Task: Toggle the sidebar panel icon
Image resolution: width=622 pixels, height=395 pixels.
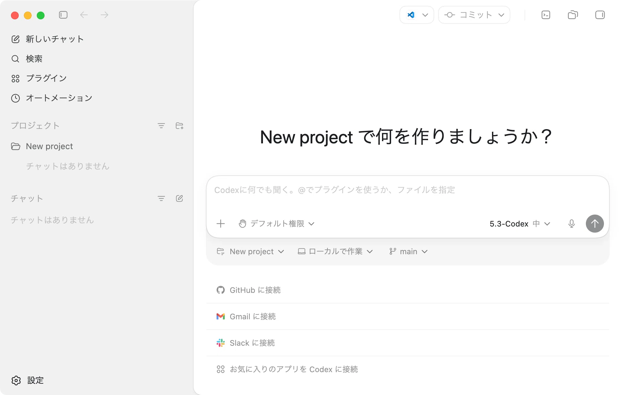Action: [x=63, y=15]
